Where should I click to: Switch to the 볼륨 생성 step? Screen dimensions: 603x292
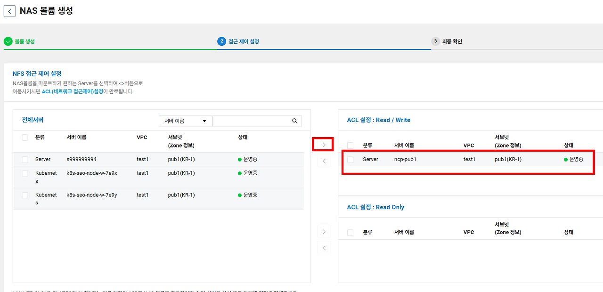click(24, 41)
